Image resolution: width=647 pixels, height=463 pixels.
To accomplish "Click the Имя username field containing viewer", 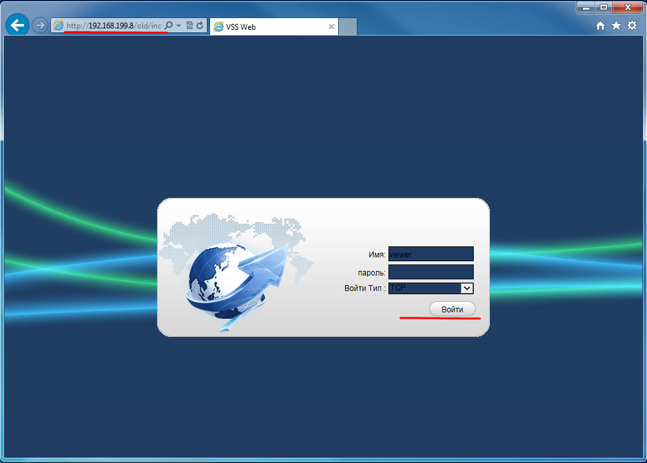I will (x=430, y=254).
